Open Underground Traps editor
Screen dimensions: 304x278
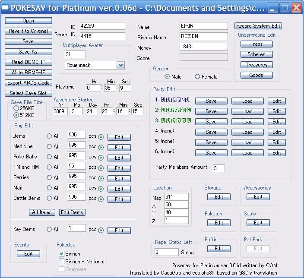[x=256, y=44]
